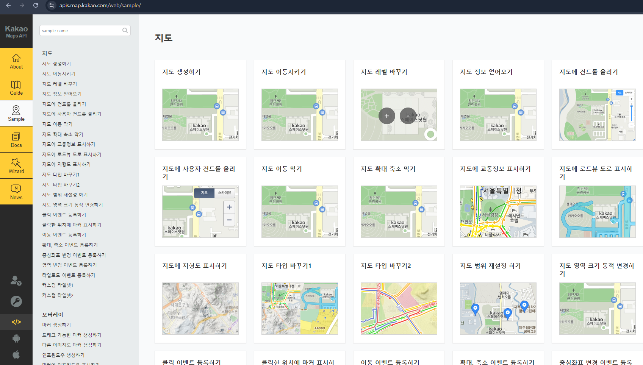The width and height of the screenshot is (643, 365).
Task: Select the Sample section icon
Action: pos(16,114)
